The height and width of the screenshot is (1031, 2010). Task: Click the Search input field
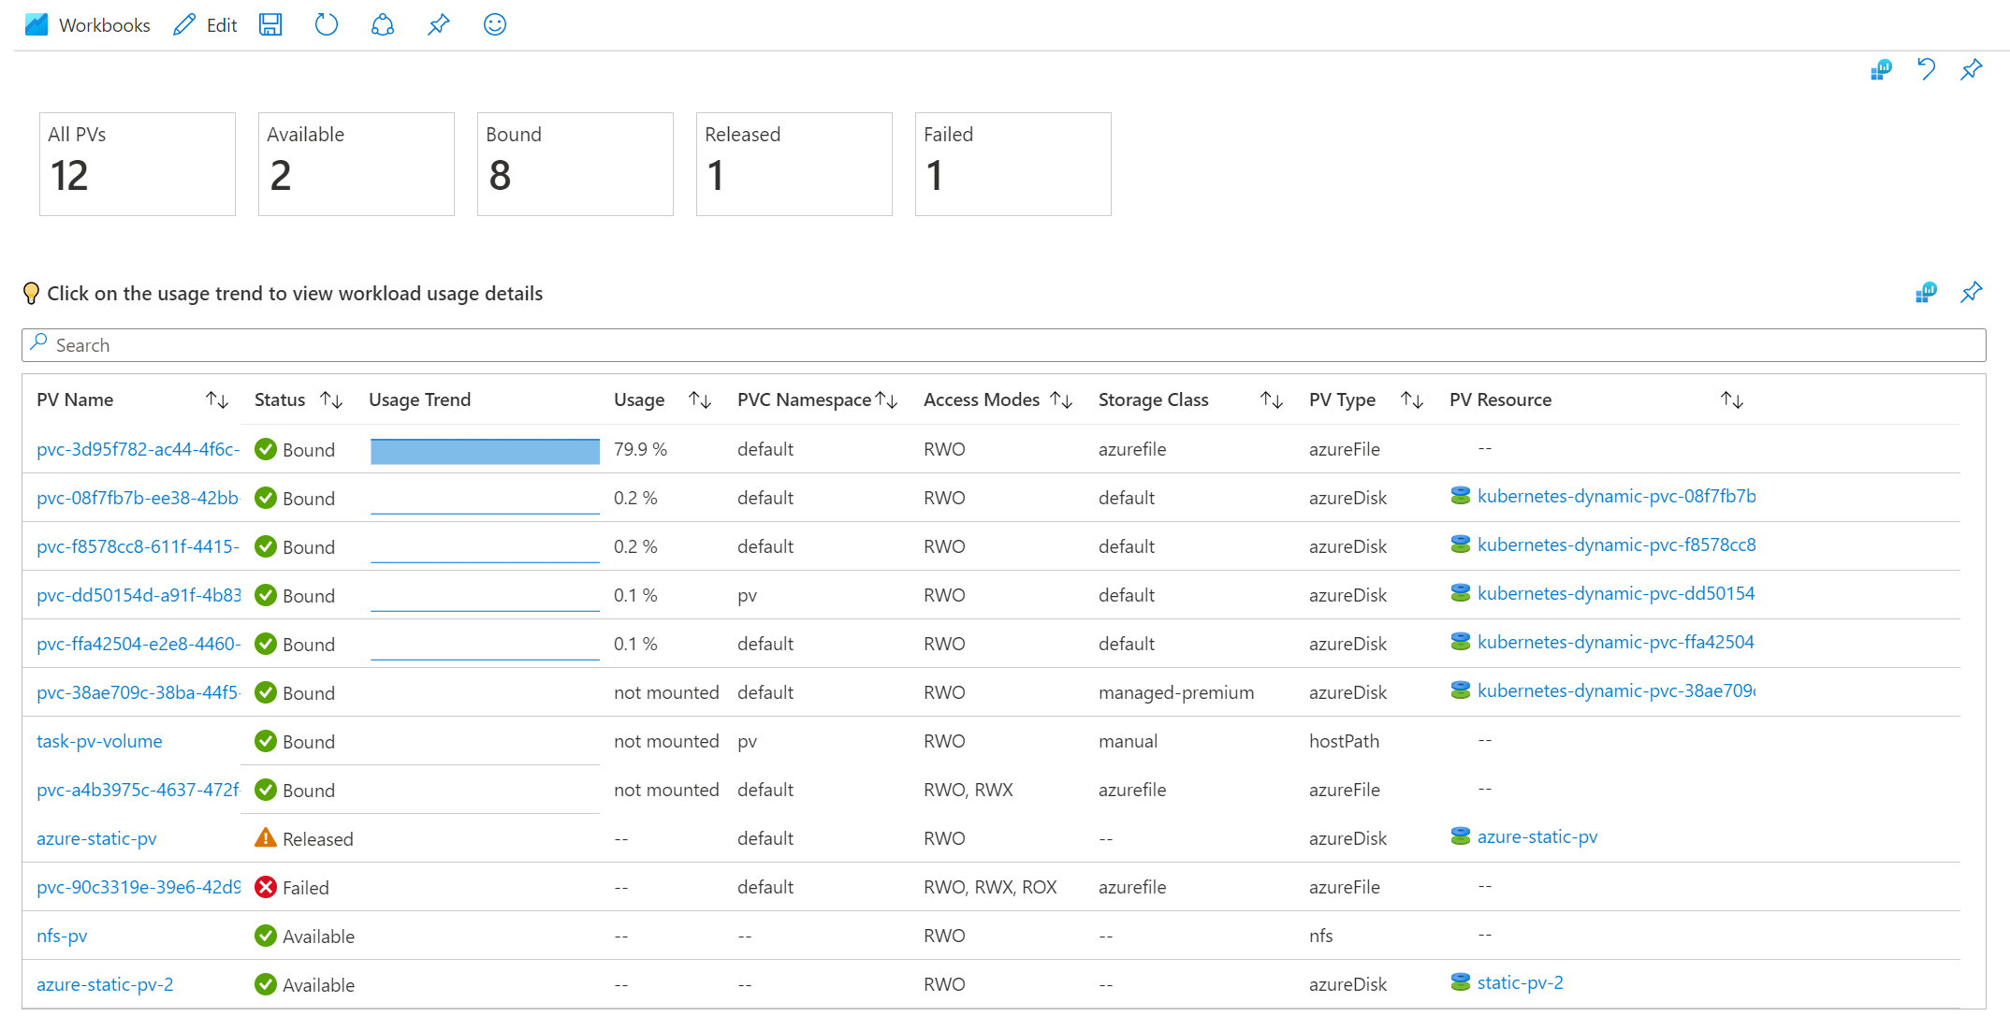(x=1004, y=344)
